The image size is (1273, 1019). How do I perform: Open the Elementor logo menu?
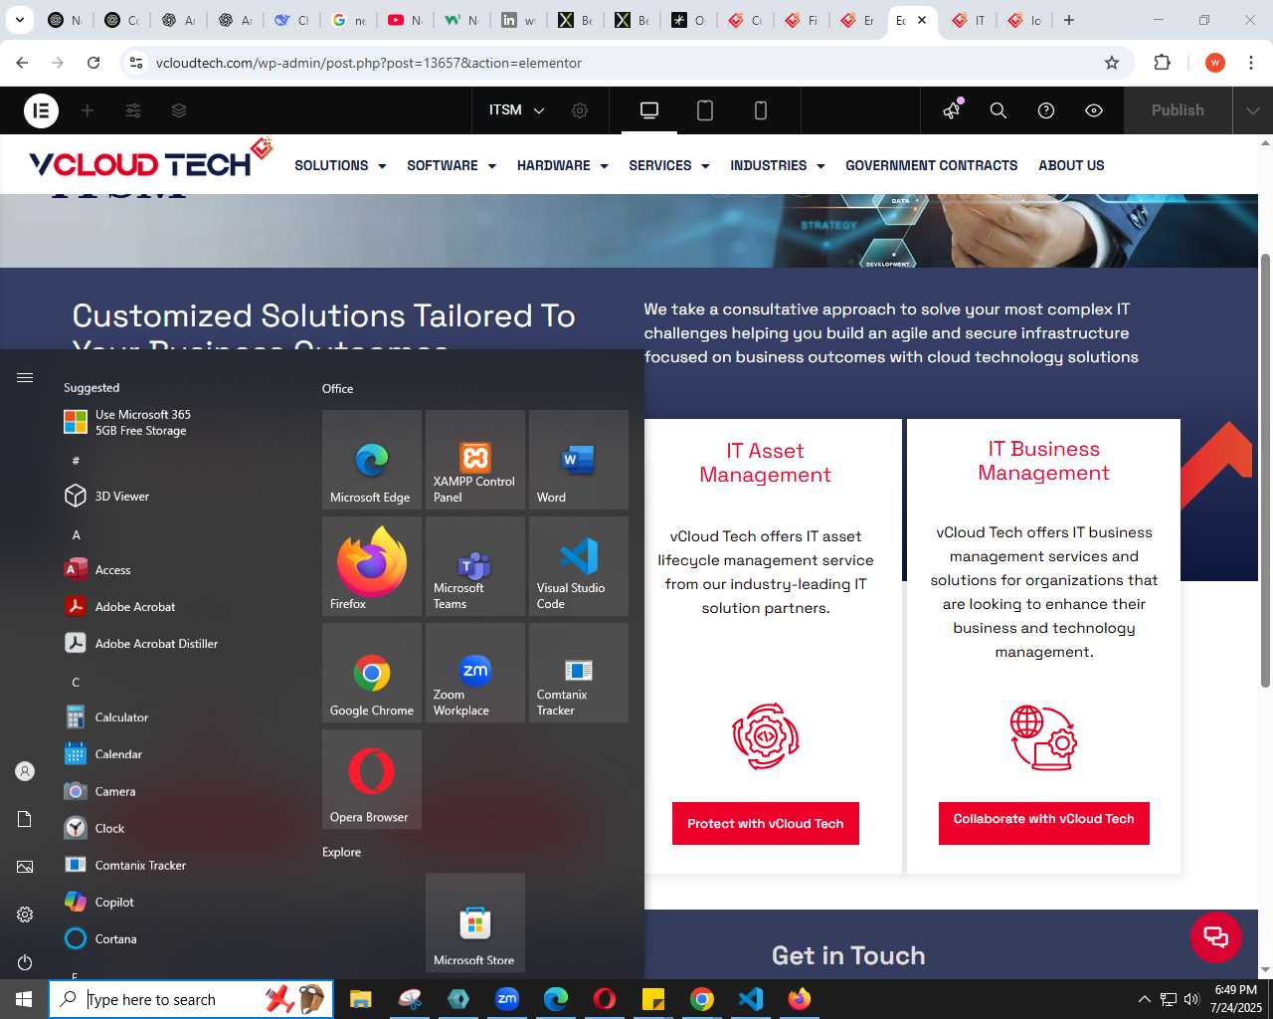pos(41,110)
